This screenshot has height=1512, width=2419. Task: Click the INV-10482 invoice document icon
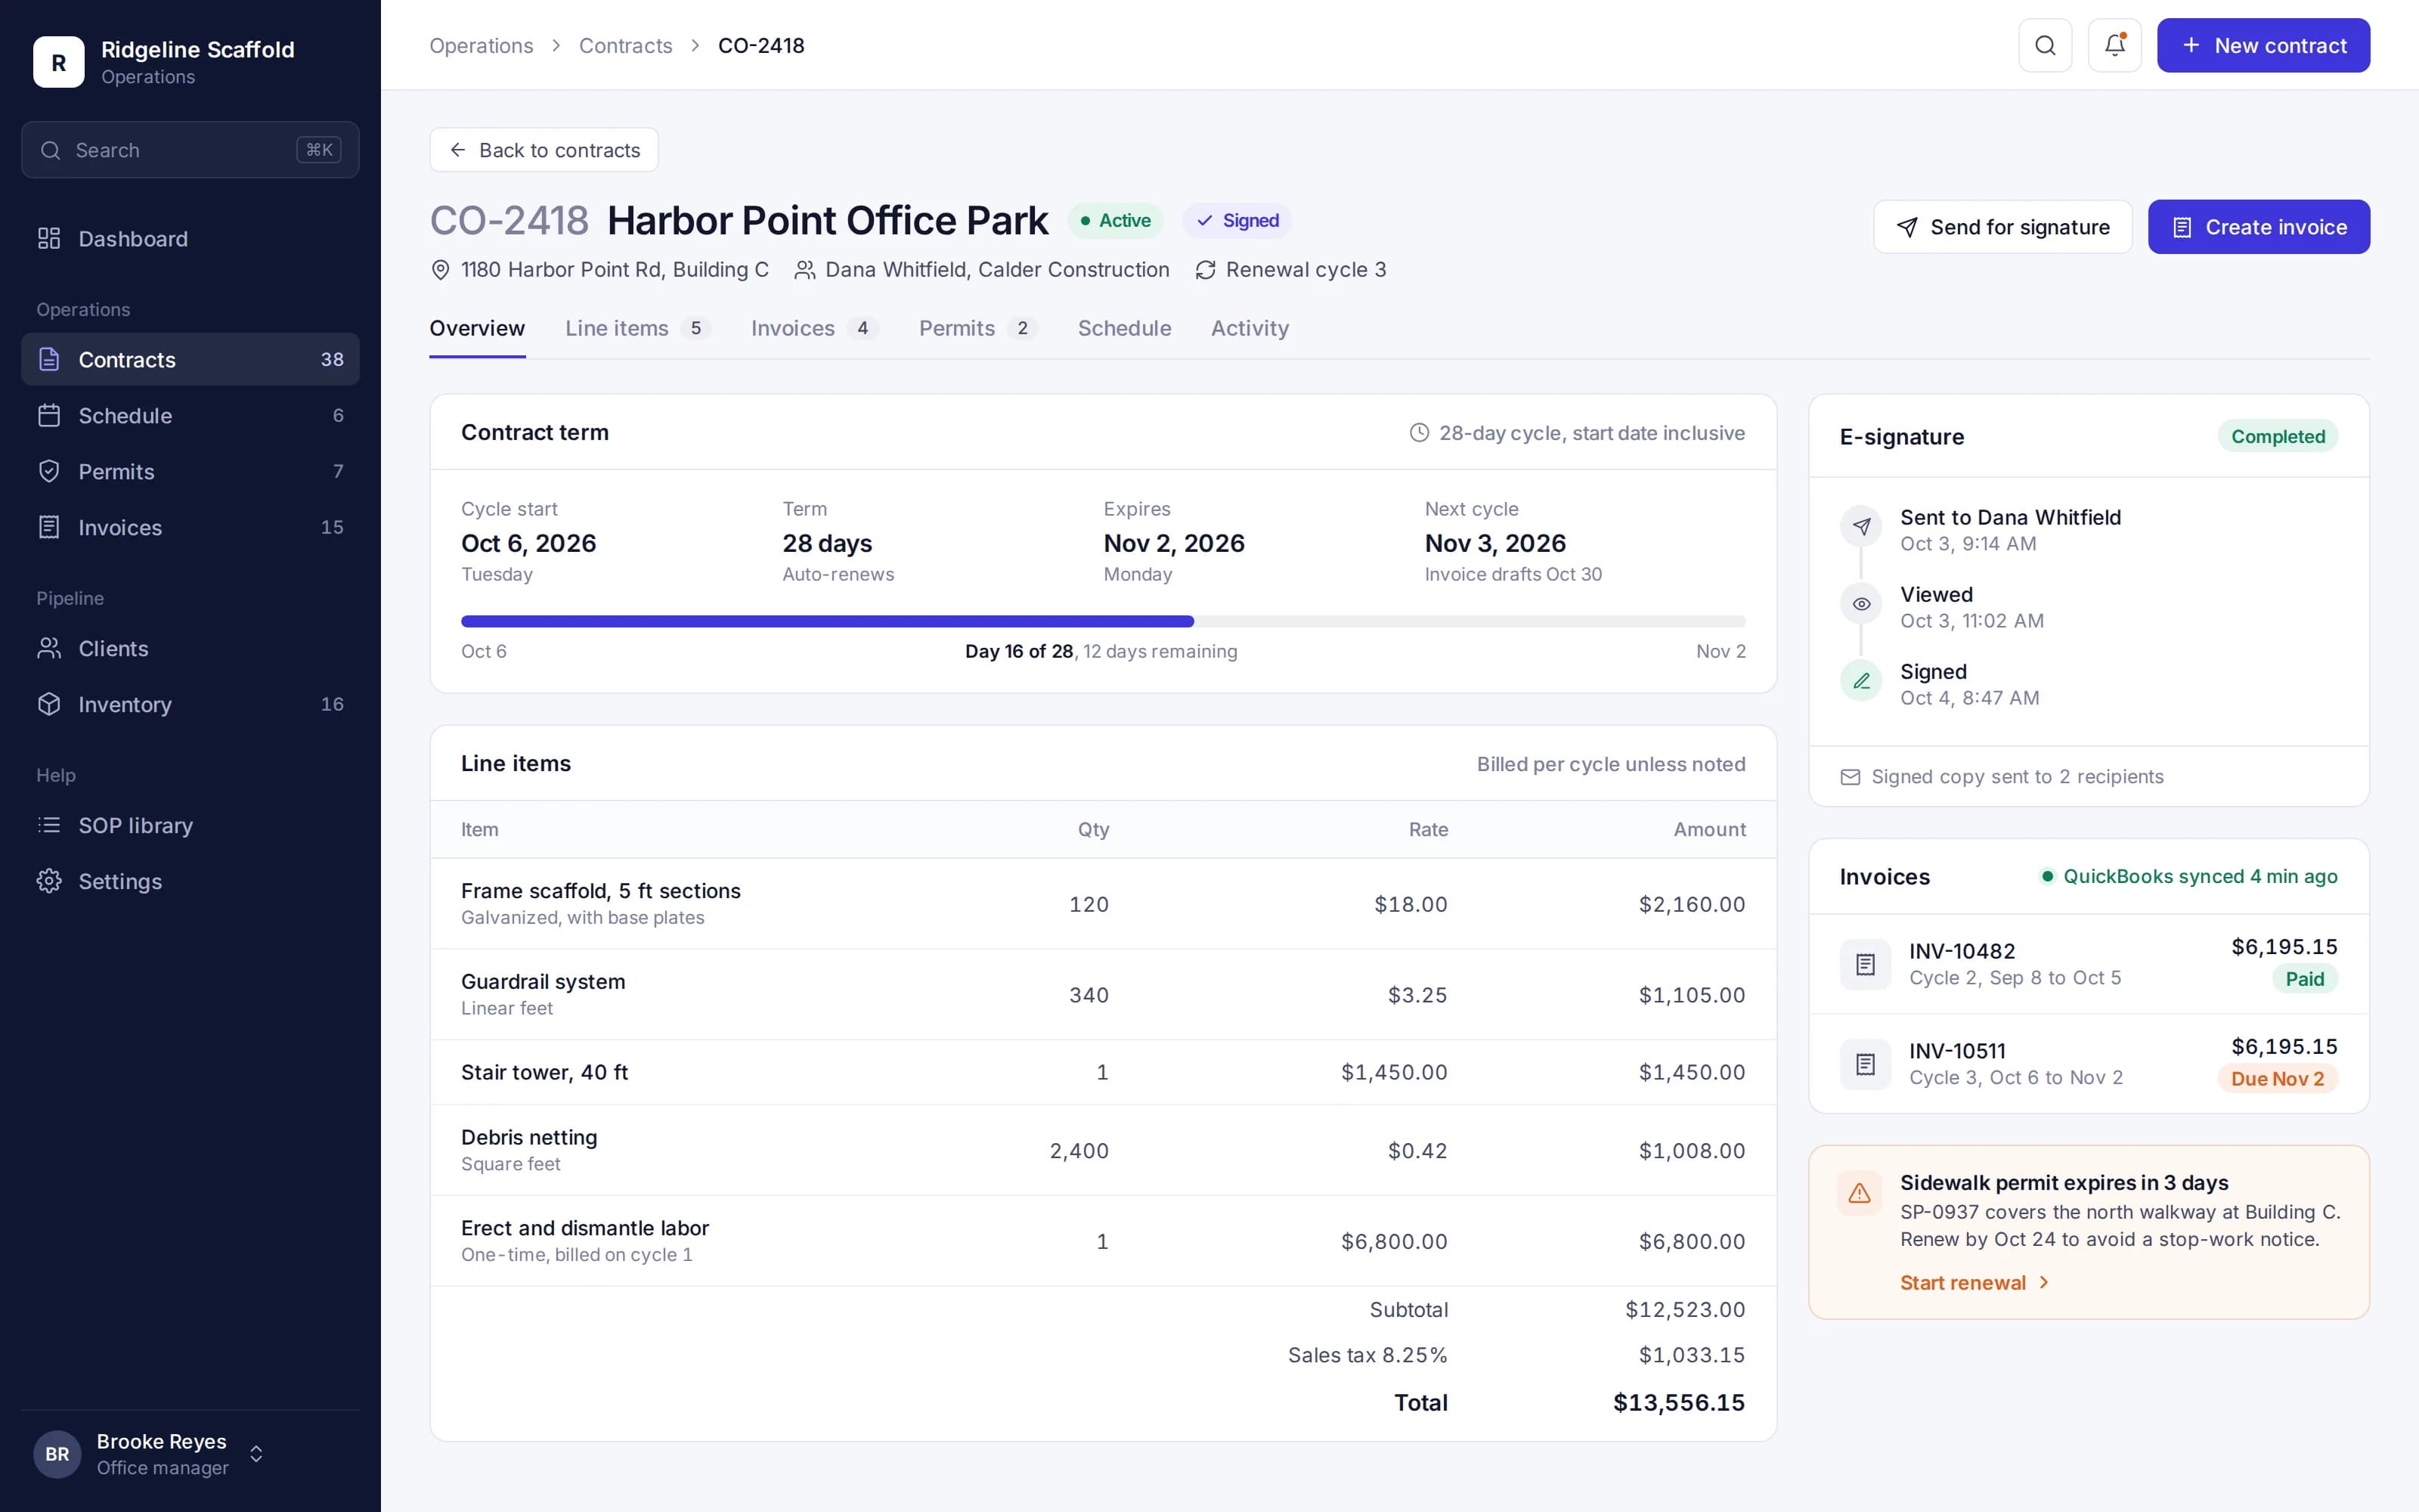click(x=1865, y=964)
